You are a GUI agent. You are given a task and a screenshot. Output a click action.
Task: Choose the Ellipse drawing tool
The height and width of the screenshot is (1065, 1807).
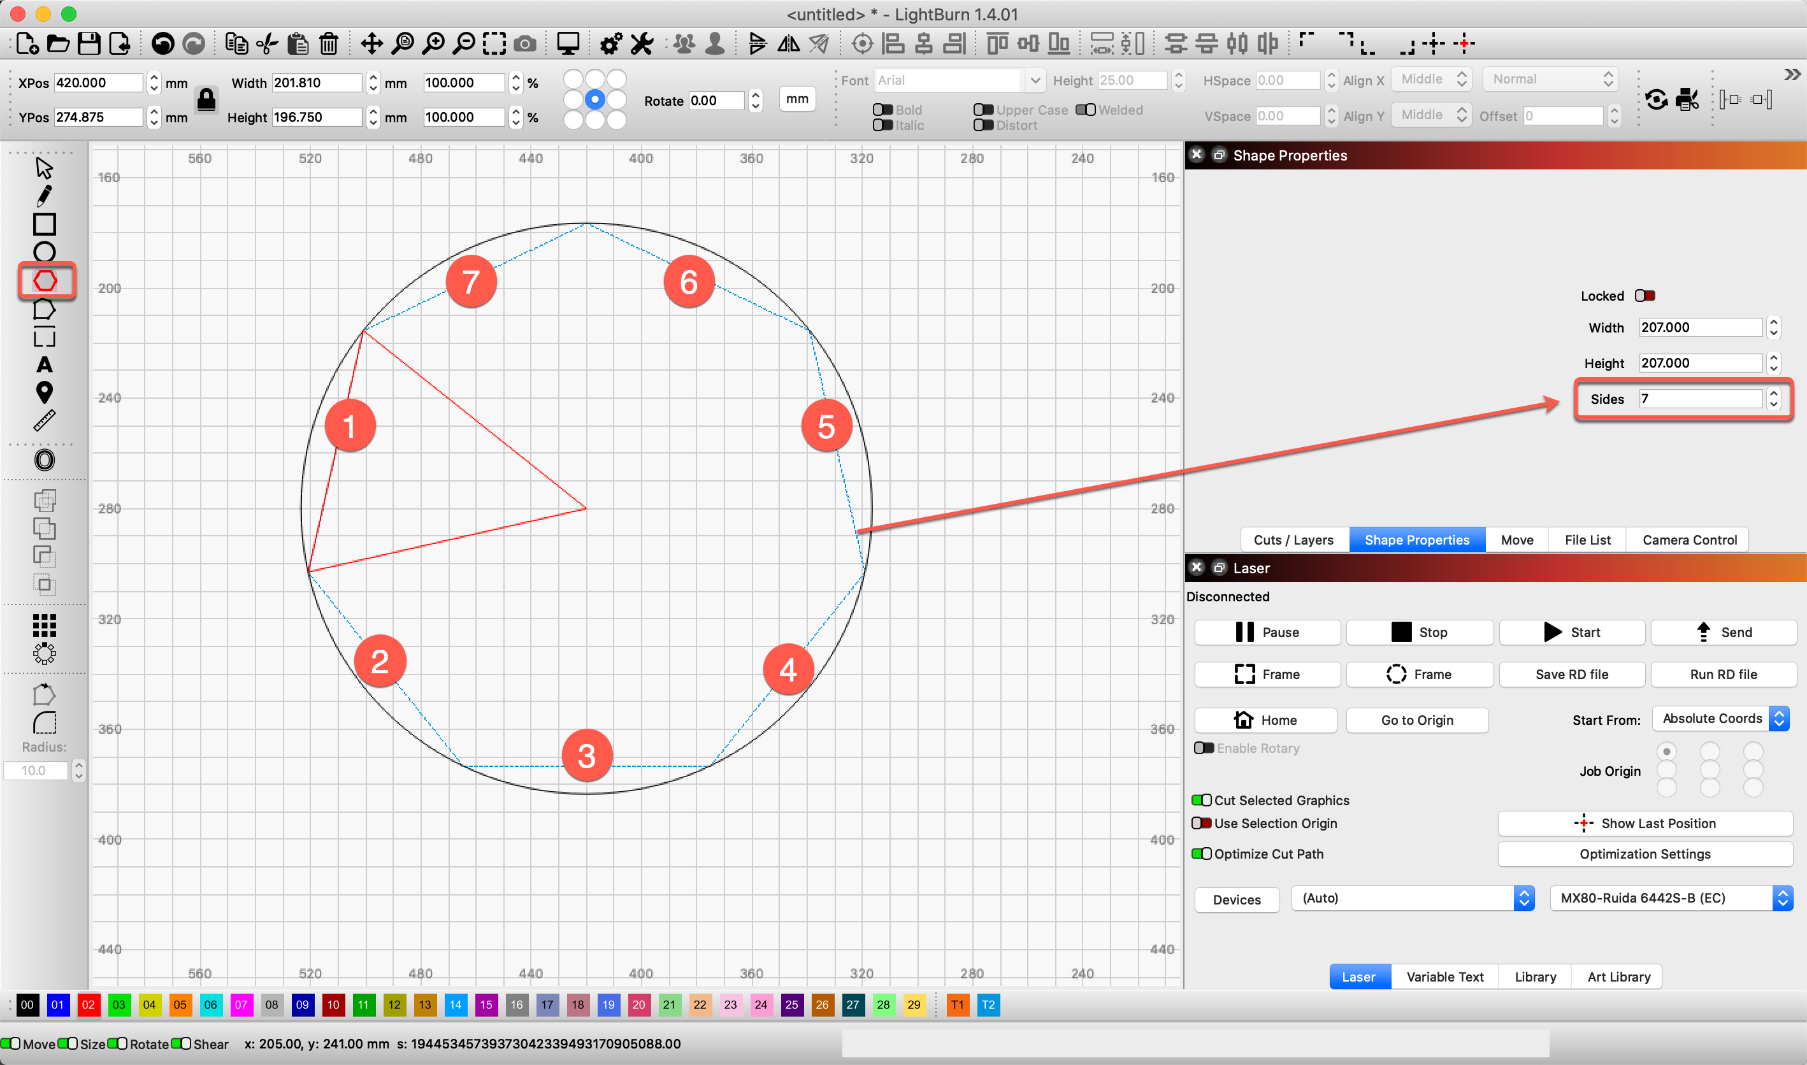[x=45, y=252]
